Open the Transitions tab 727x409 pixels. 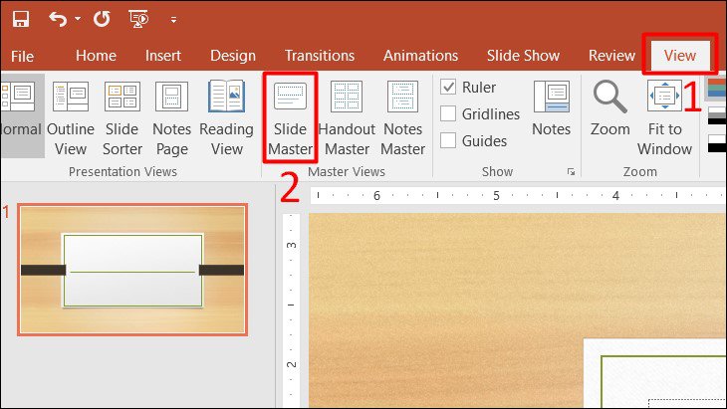[320, 56]
